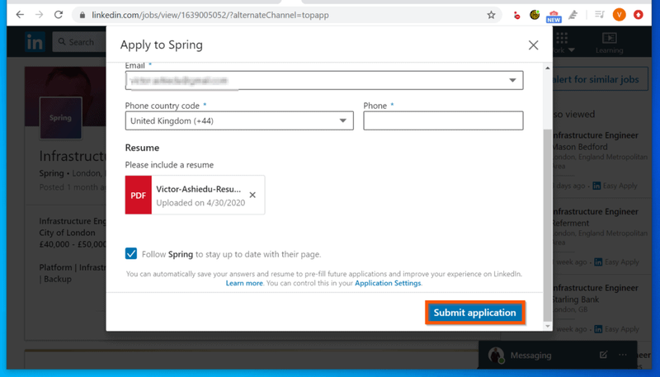660x377 pixels.
Task: Click the 'Apply to Spring' dialog title
Action: point(161,45)
